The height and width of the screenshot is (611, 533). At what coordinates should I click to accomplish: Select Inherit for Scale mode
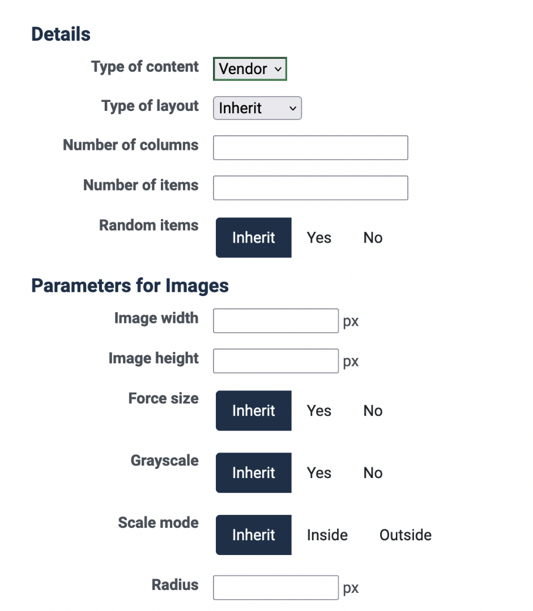pyautogui.click(x=254, y=535)
